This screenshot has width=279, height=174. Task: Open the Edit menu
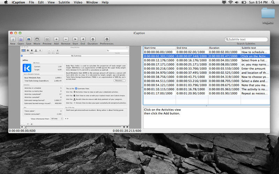click(x=41, y=2)
